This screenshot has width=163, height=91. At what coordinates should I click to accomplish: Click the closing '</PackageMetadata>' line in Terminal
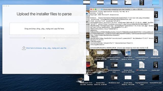click(x=97, y=45)
